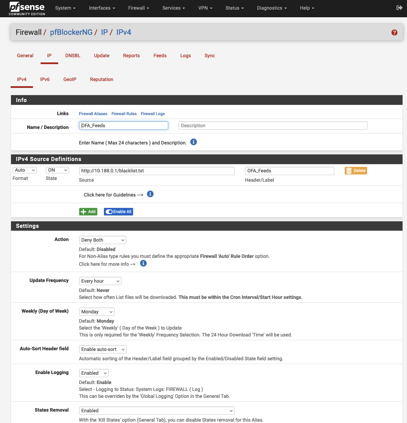Open the Action Deny Both dropdown
The image size is (407, 423).
coord(103,240)
